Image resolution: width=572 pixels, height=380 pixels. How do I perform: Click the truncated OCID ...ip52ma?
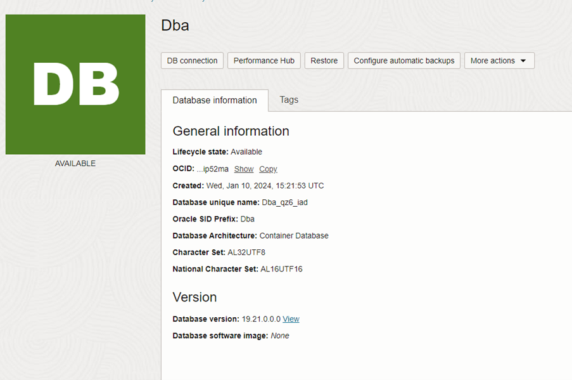pyautogui.click(x=213, y=169)
